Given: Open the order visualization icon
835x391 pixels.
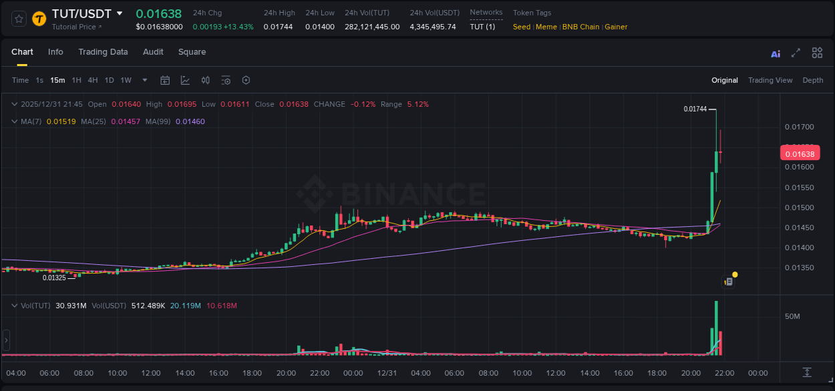Looking at the screenshot, I should (206, 79).
